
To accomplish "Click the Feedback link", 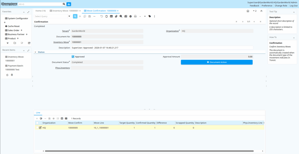I will pyautogui.click(x=254, y=6).
